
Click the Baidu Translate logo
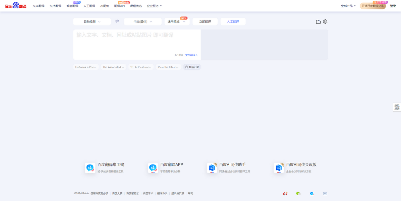(x=16, y=6)
